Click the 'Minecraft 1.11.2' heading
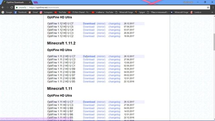The width and height of the screenshot is (215, 121). coord(61,43)
